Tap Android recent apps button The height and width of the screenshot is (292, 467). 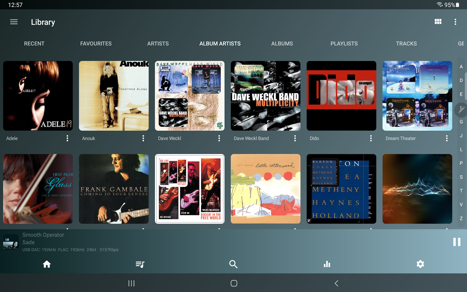pyautogui.click(x=131, y=283)
